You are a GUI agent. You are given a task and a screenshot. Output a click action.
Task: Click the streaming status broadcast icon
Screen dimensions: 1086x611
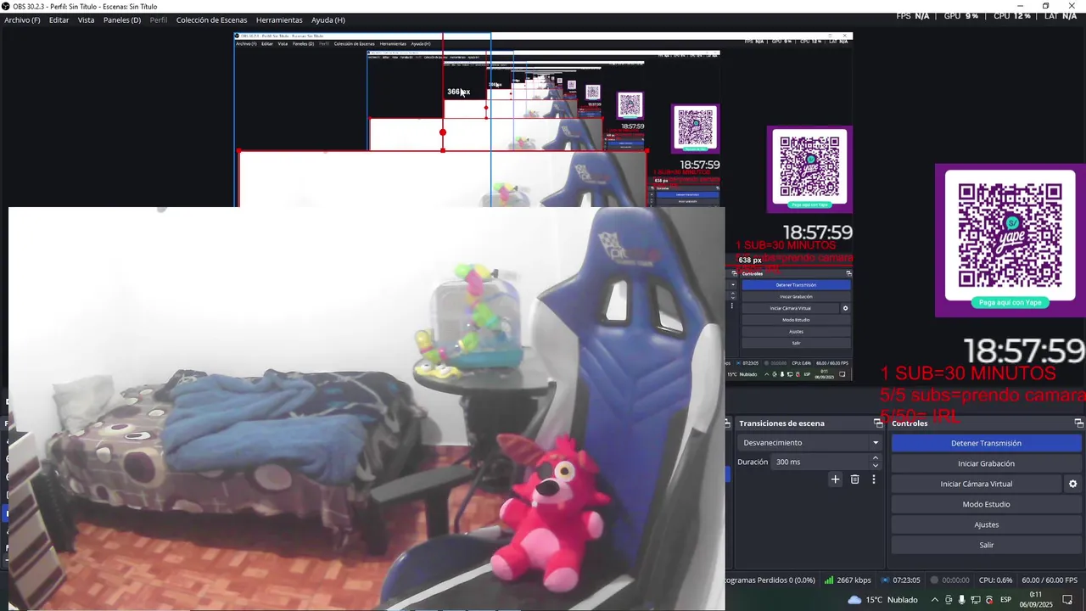[x=886, y=580]
